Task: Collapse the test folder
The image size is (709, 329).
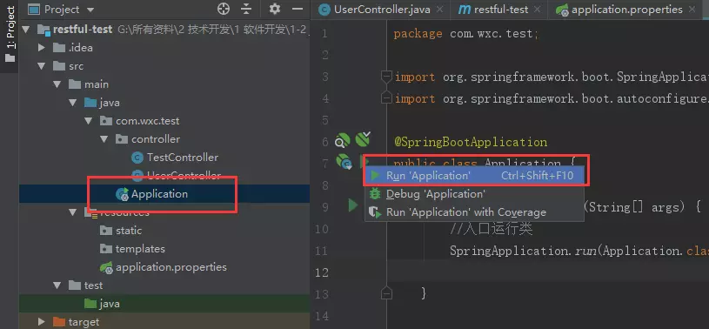Action: click(57, 285)
